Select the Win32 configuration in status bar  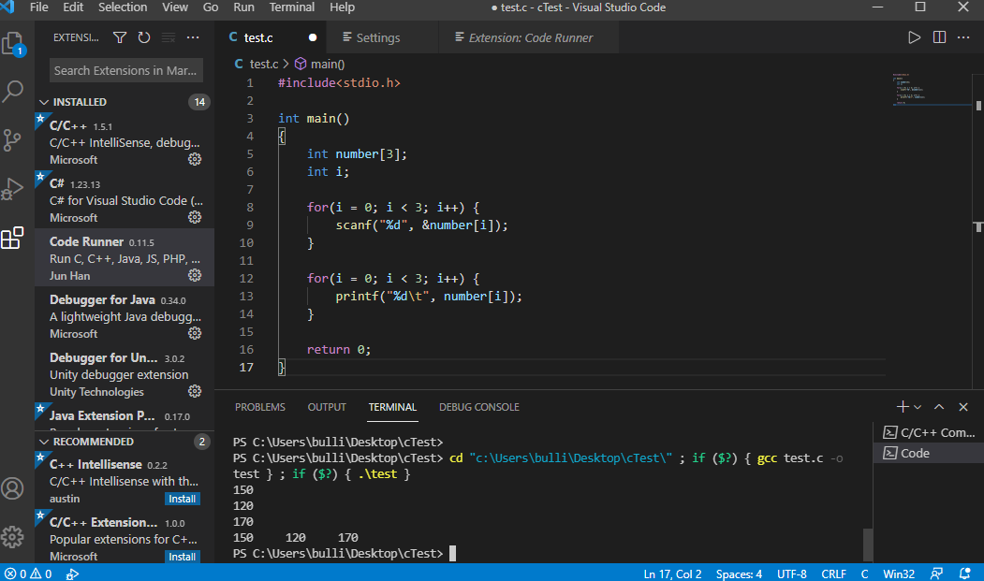899,574
